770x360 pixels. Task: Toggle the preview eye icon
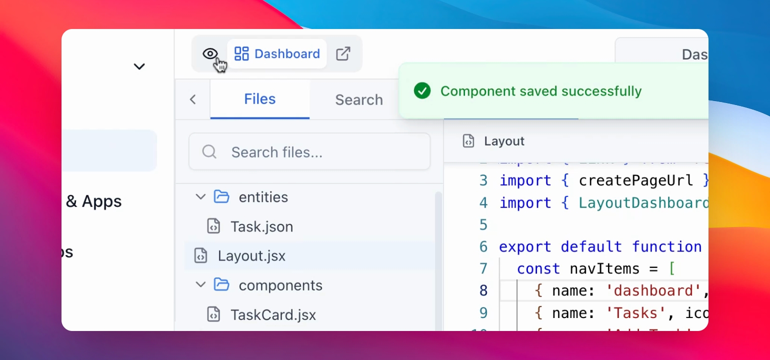coord(210,54)
